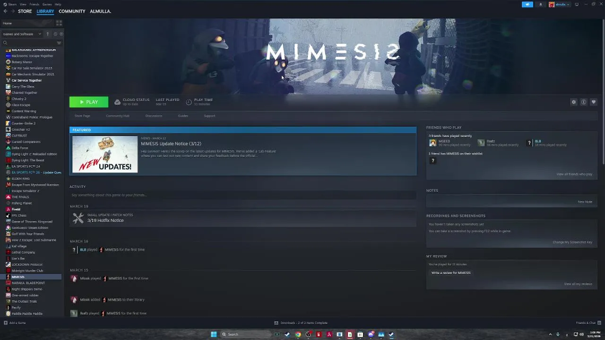Click the Windows taskbar Search box
The height and width of the screenshot is (340, 605).
tap(246, 334)
